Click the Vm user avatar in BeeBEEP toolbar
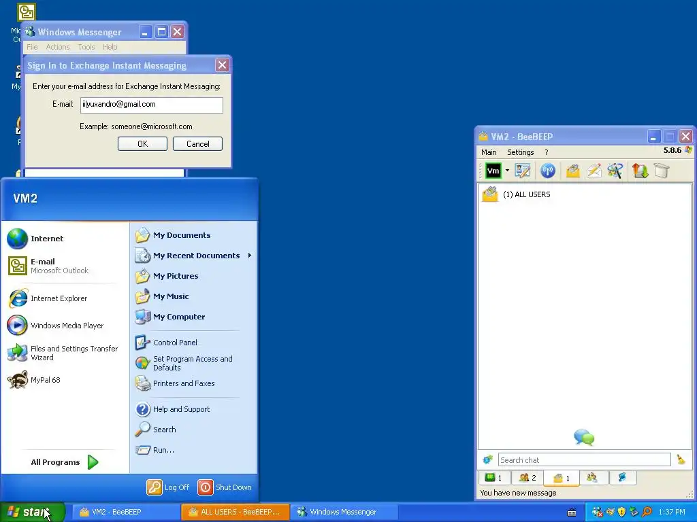Screen dimensions: 697x522 493,171
